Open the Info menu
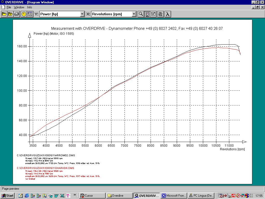The height and width of the screenshot is (199, 265). [30, 7]
